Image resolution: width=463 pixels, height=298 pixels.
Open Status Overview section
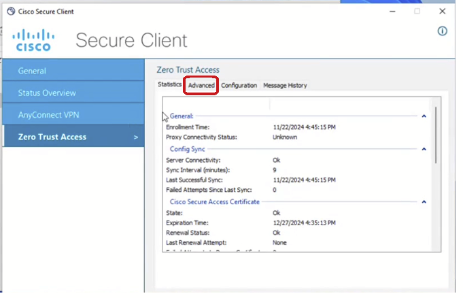click(x=73, y=93)
